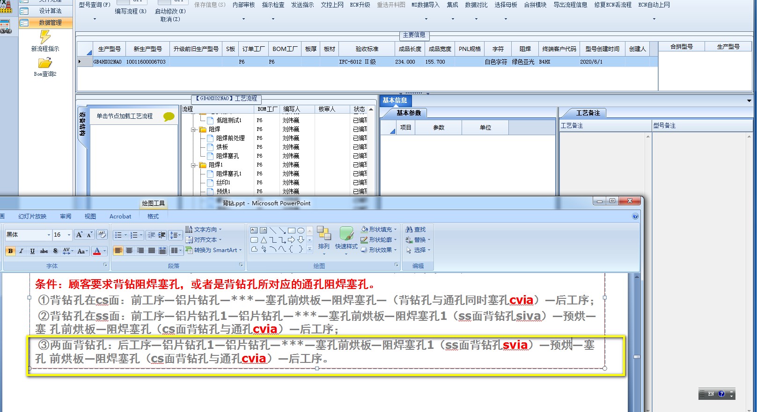
Task: Select Center text alignment
Action: pos(129,251)
